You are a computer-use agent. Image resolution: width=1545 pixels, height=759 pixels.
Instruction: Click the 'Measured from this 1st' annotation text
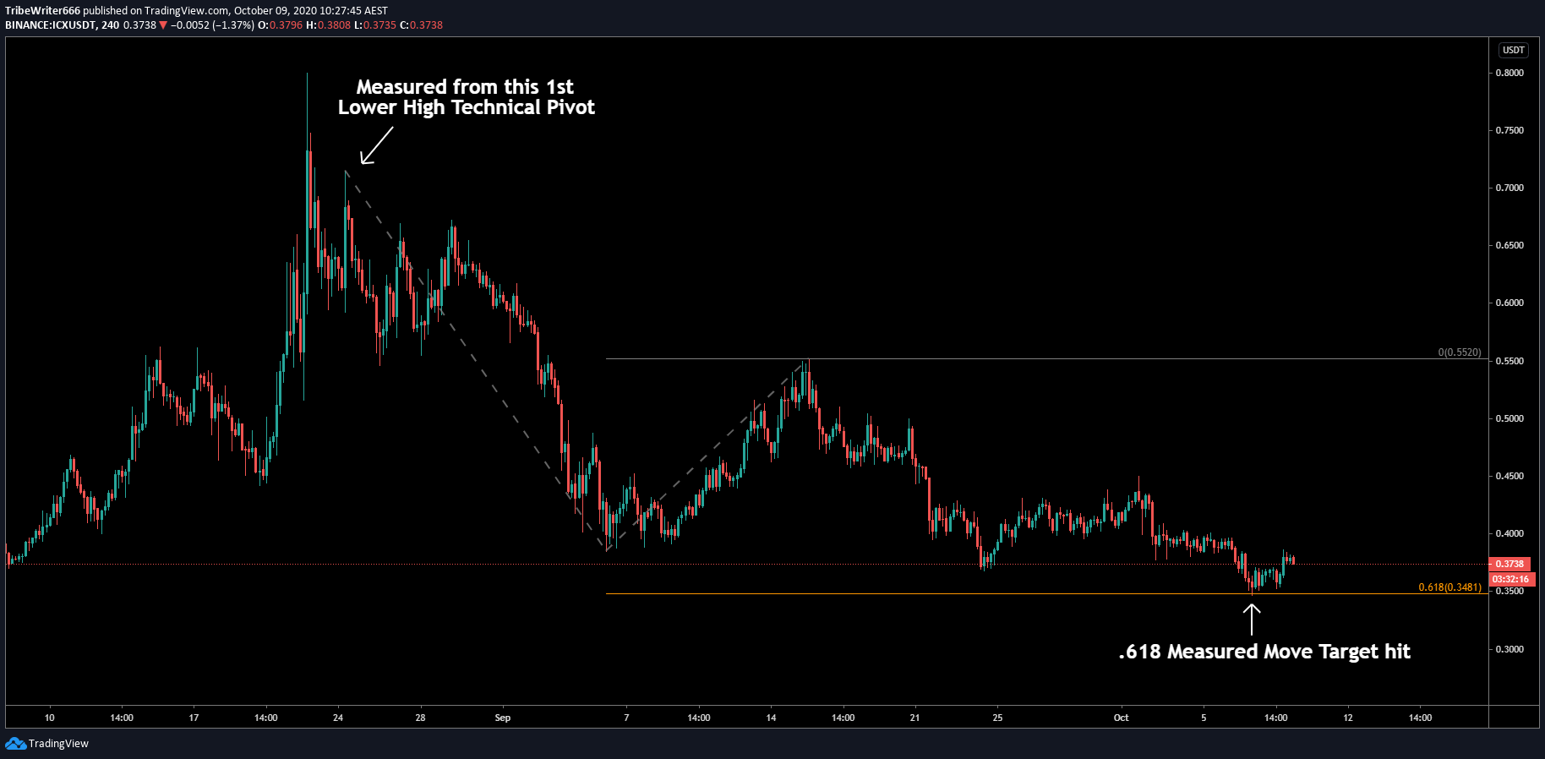click(465, 87)
